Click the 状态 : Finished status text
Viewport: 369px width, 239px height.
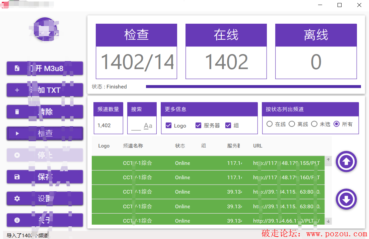tap(109, 86)
